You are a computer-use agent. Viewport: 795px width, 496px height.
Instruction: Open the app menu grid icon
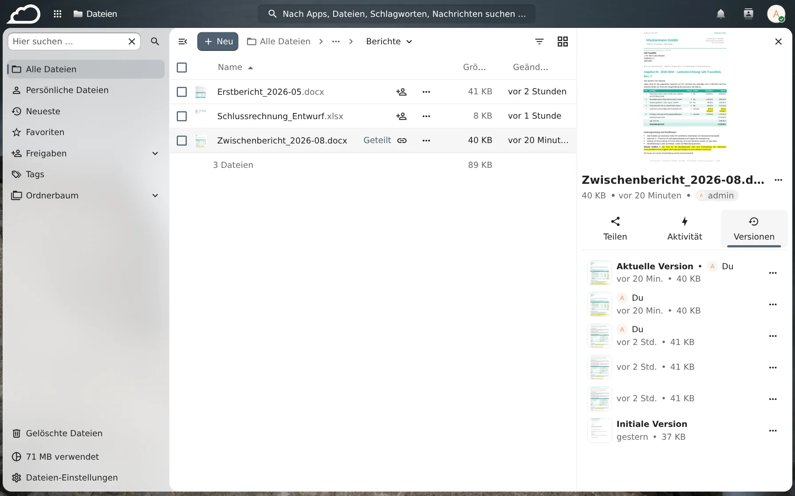point(57,14)
